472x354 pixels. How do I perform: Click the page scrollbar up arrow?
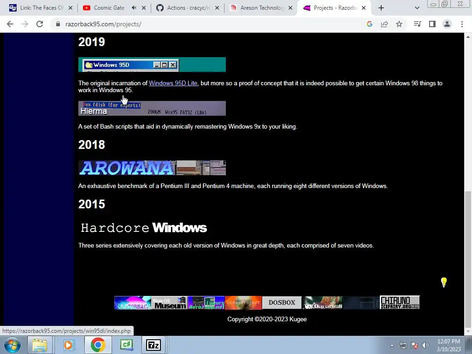click(x=468, y=37)
